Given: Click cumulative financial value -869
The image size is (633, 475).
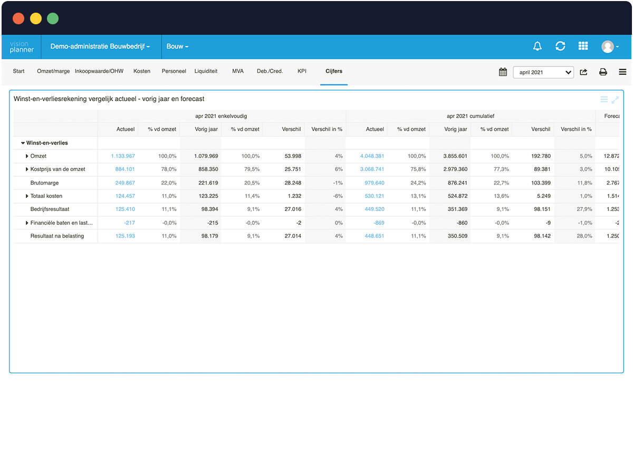Looking at the screenshot, I should point(379,223).
